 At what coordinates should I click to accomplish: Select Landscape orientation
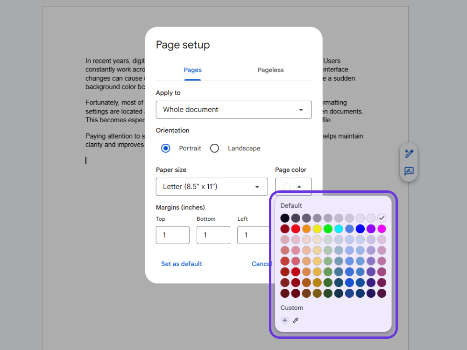tap(214, 148)
